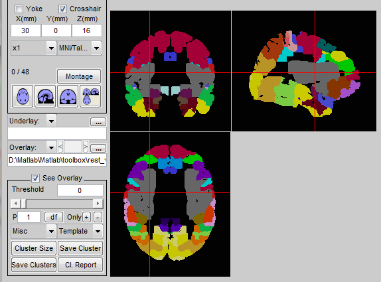381x282 pixels.
Task: Toggle the Crosshair checkbox
Action: (x=62, y=9)
